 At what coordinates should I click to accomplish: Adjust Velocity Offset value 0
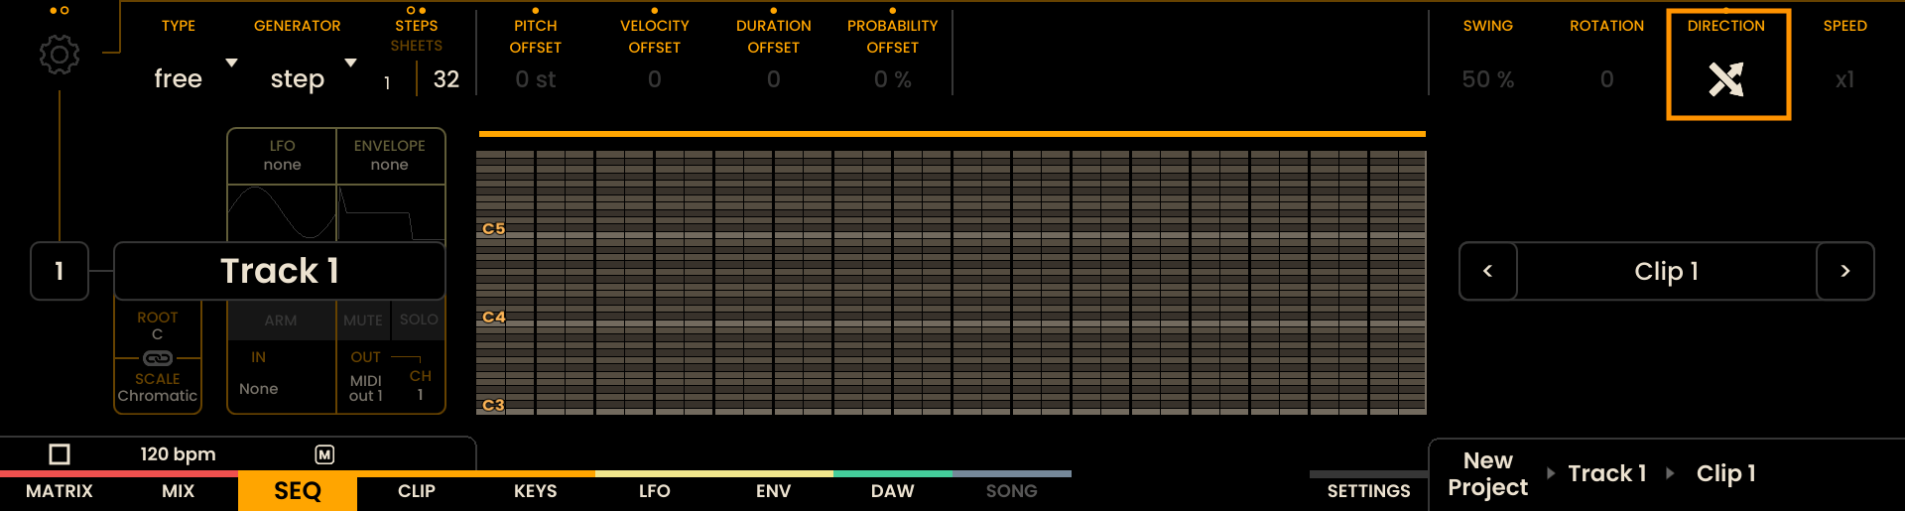[x=655, y=79]
